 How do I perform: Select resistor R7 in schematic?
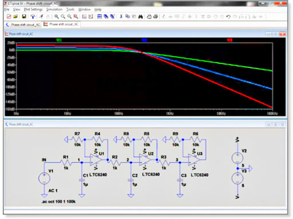pos(77,140)
